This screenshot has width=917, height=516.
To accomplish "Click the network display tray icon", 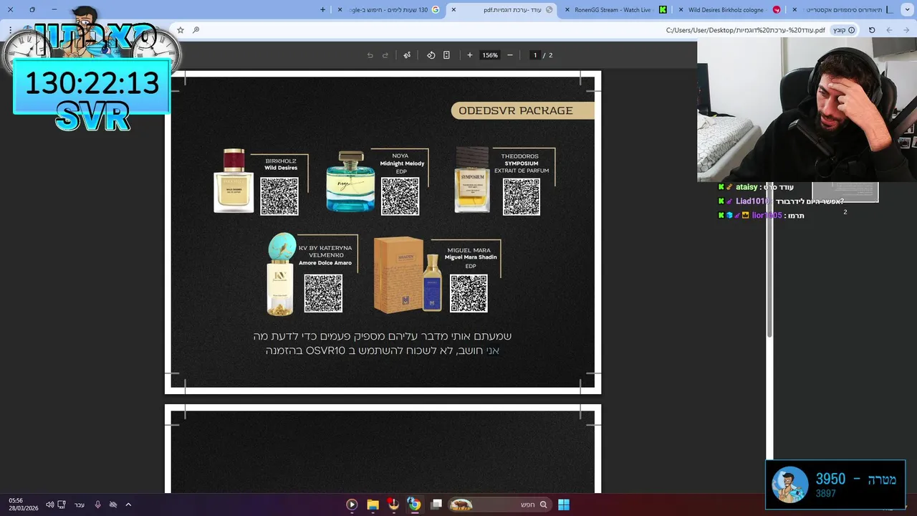I will [x=62, y=505].
